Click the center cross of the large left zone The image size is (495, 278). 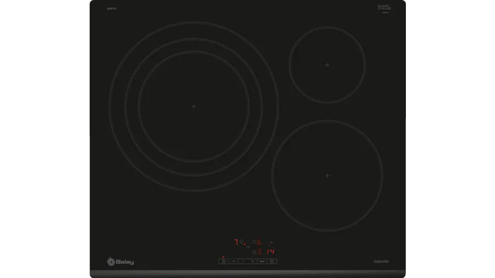(x=194, y=107)
